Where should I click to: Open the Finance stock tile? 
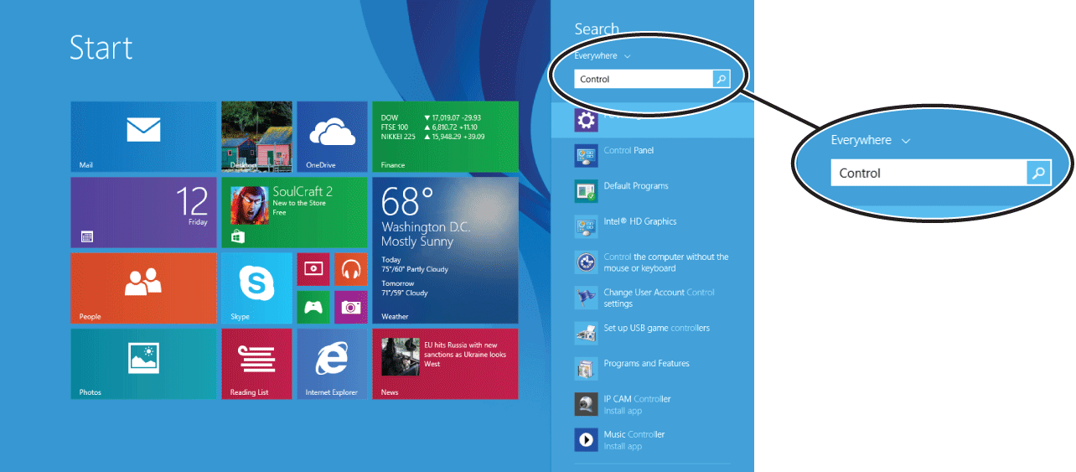click(445, 137)
